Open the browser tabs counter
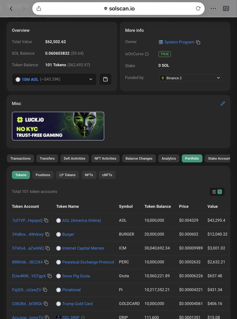Screen dimensions: 237x319 tap(226, 9)
